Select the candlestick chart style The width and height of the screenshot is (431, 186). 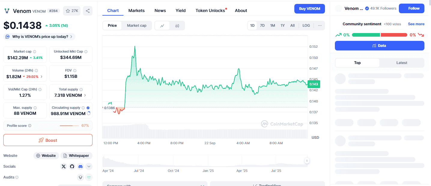(177, 26)
